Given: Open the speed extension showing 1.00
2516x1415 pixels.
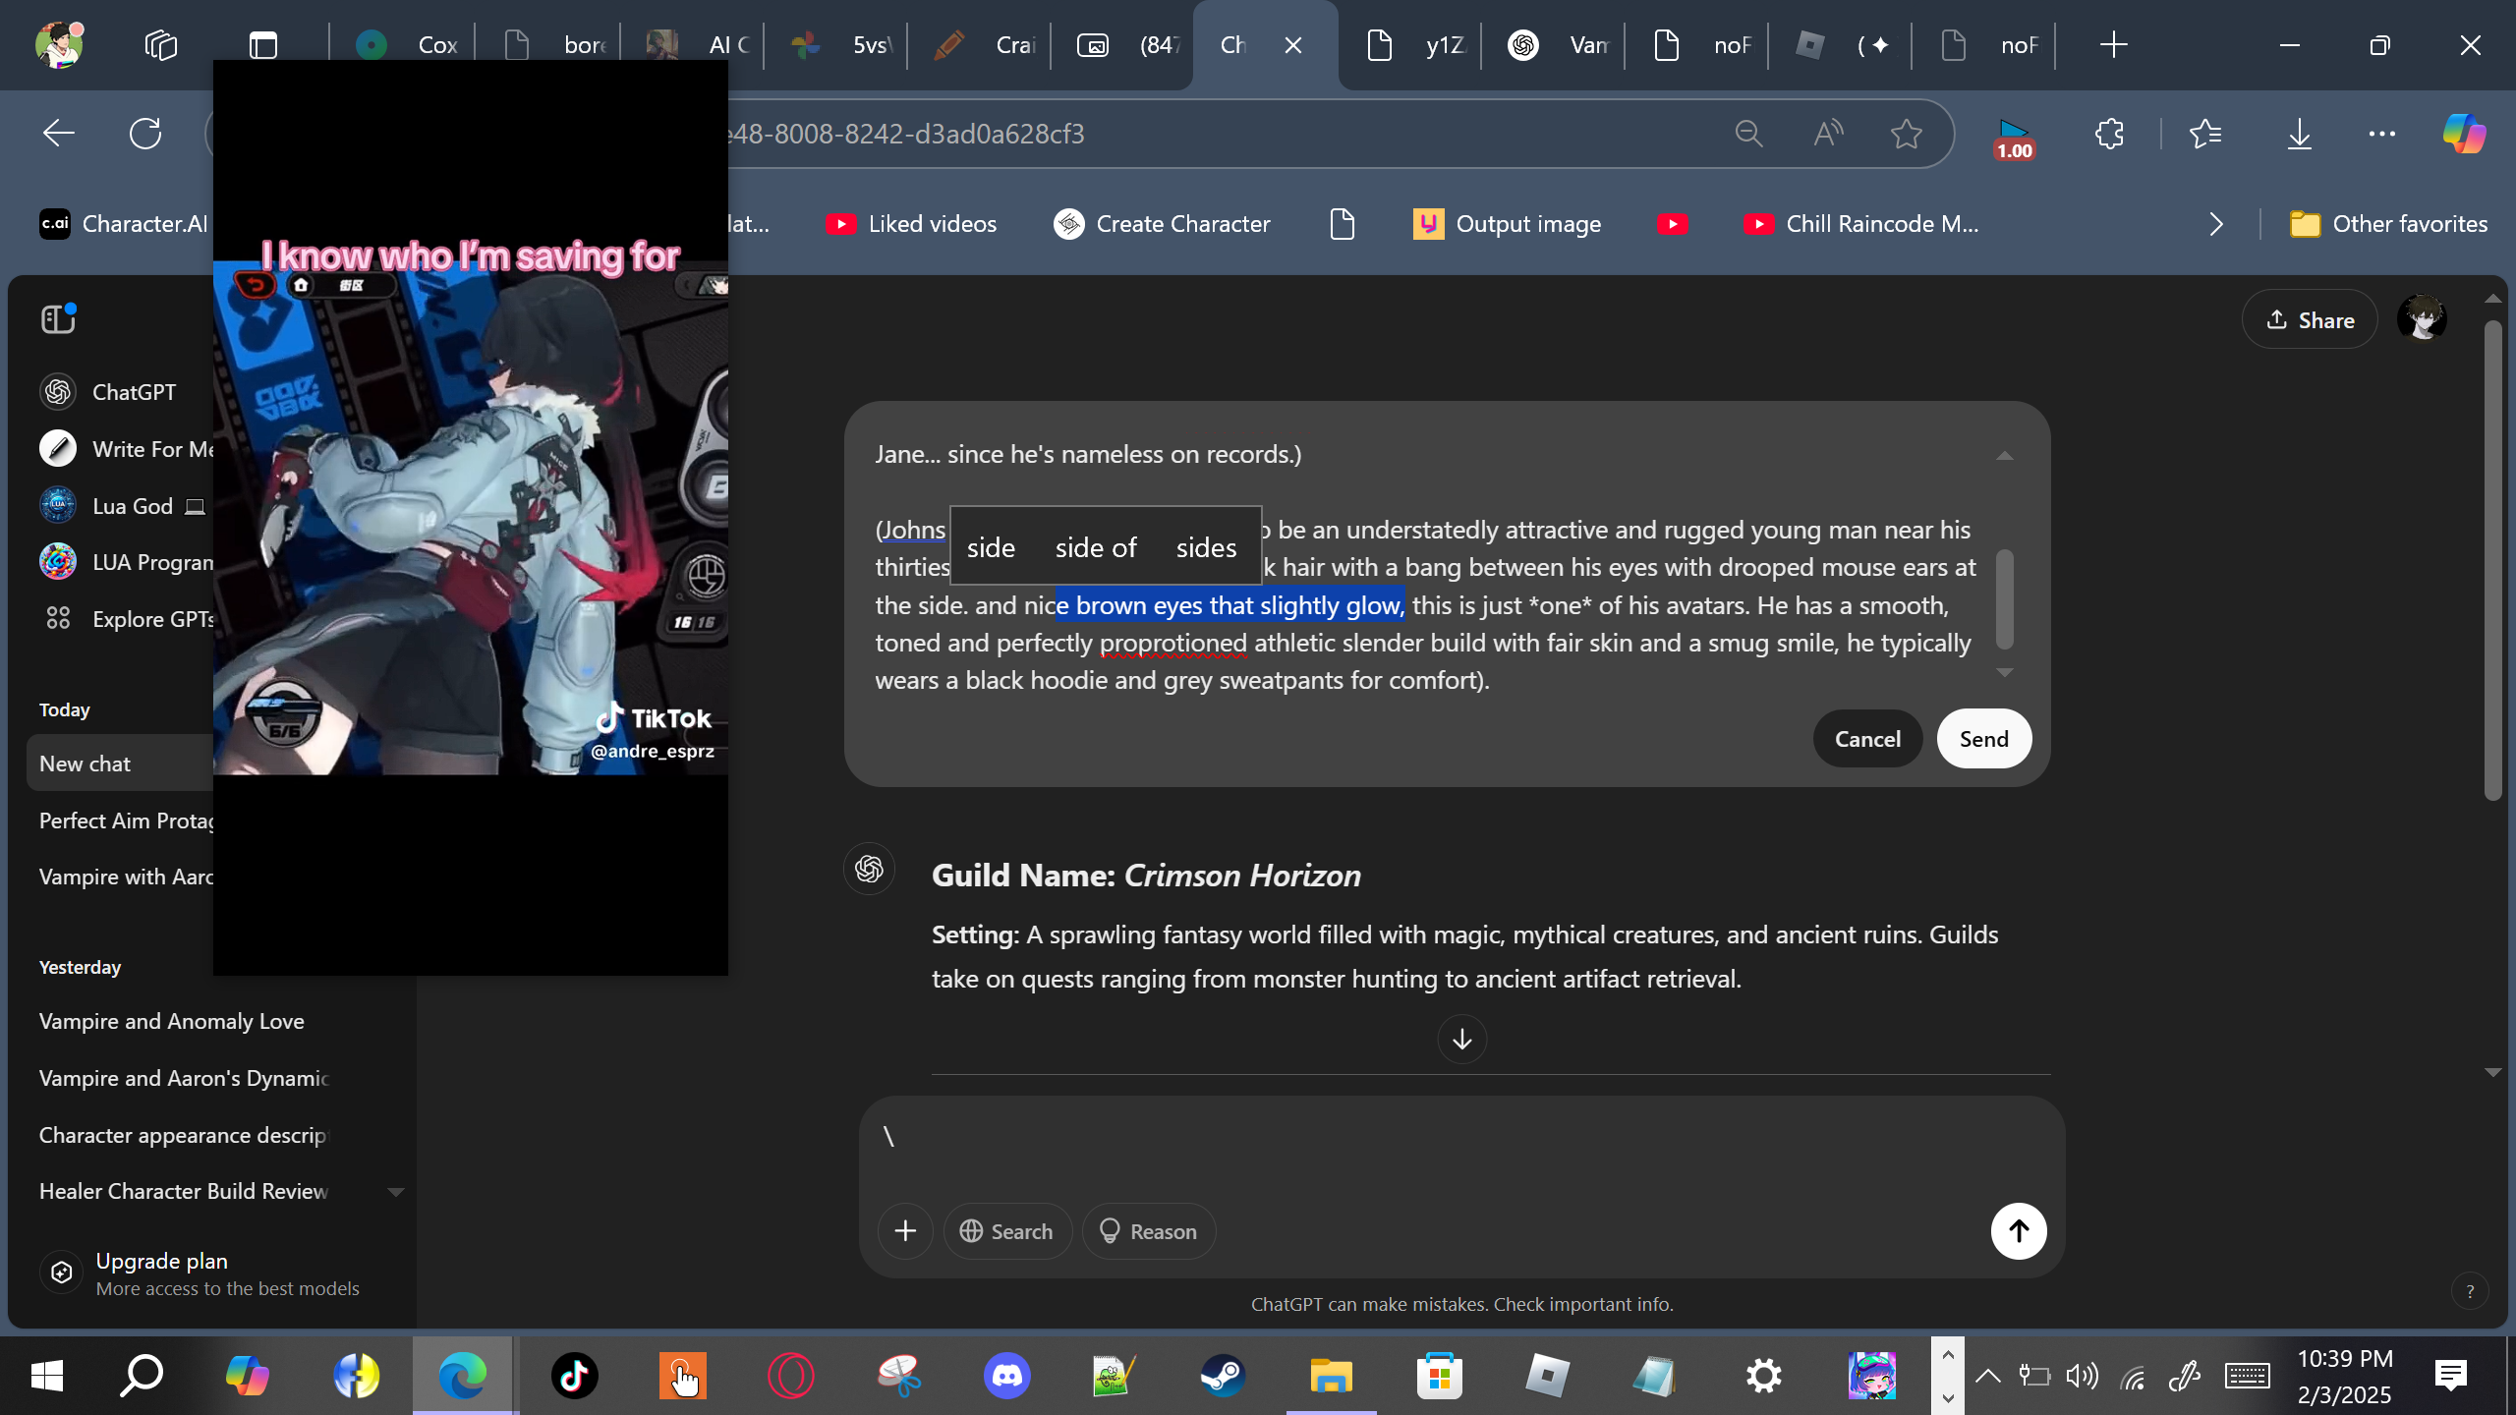Looking at the screenshot, I should [2014, 139].
